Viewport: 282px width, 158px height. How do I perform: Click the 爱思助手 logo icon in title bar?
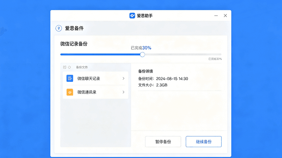tap(132, 15)
